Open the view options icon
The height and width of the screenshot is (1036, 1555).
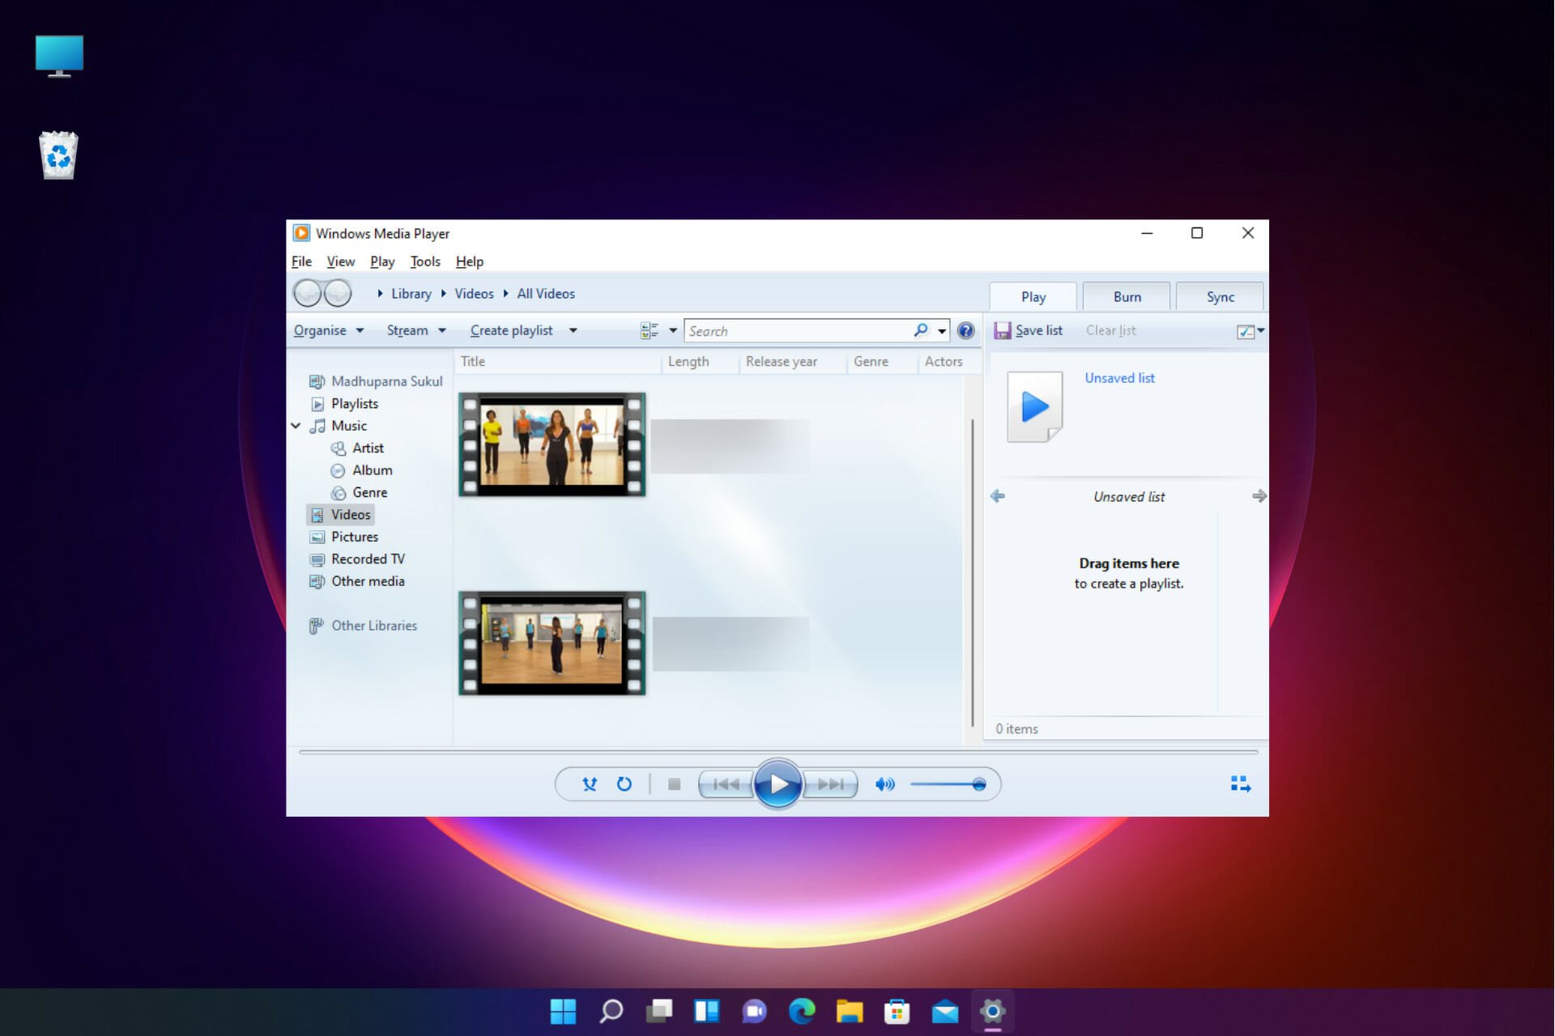pyautogui.click(x=649, y=330)
